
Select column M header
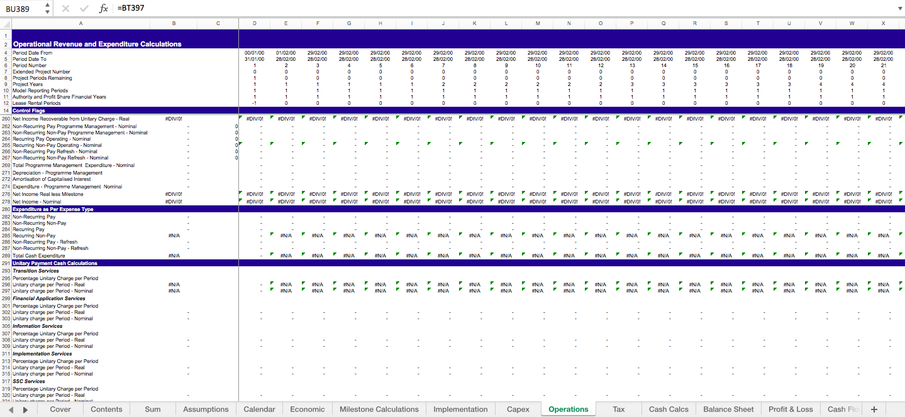pos(538,23)
